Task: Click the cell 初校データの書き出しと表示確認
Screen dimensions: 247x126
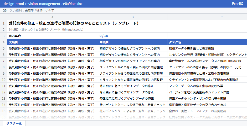Action: coord(207,49)
